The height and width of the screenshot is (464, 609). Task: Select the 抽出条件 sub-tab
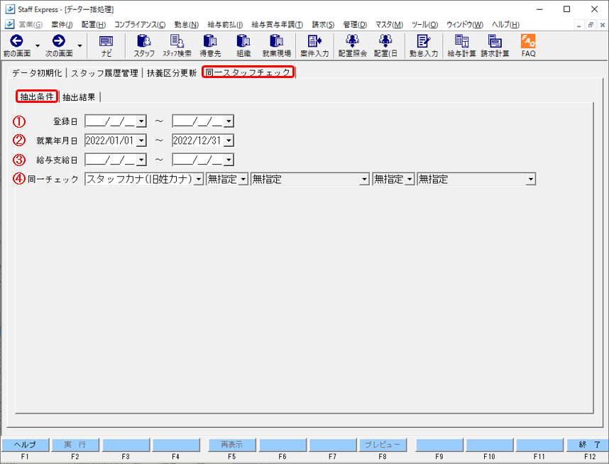(37, 96)
